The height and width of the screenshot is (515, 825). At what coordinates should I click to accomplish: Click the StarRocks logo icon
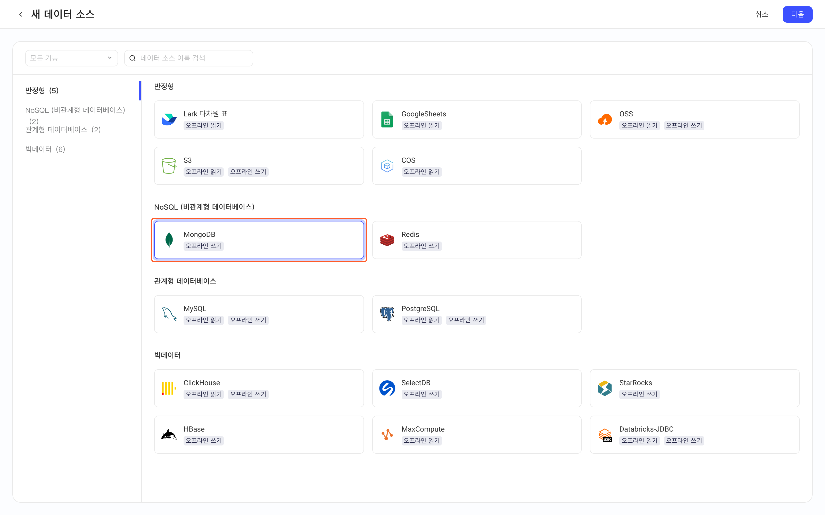pos(605,388)
